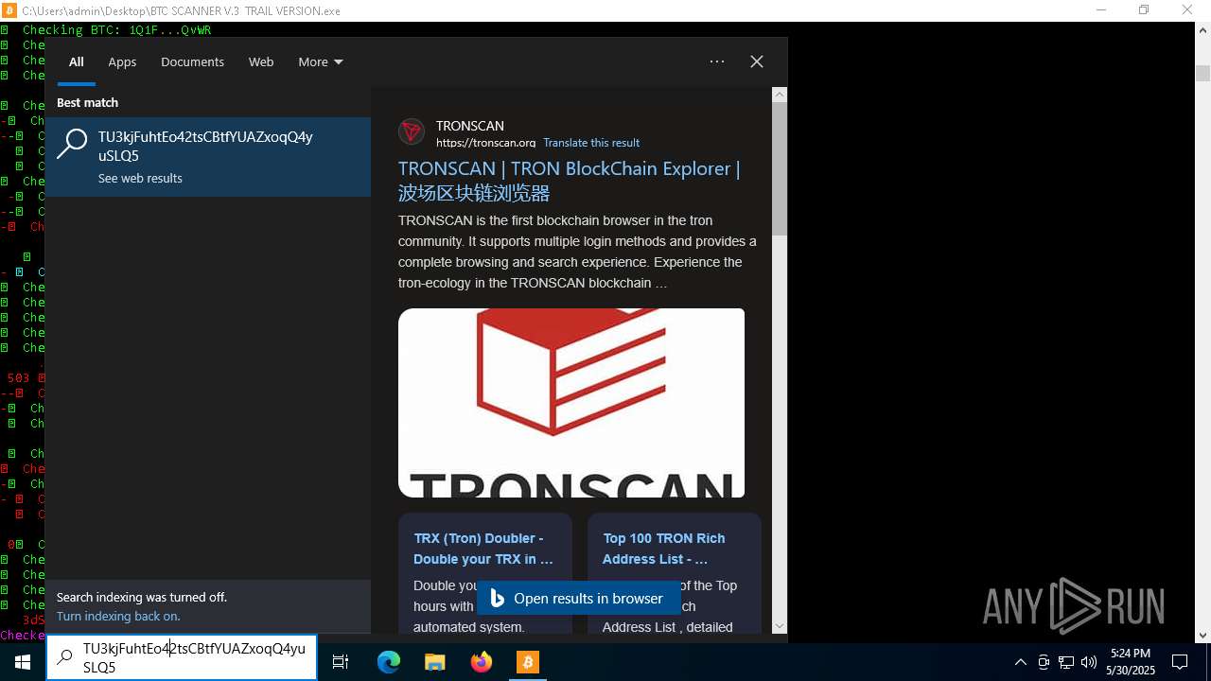Switch to the Documents search tab
This screenshot has height=681, width=1211.
192,61
